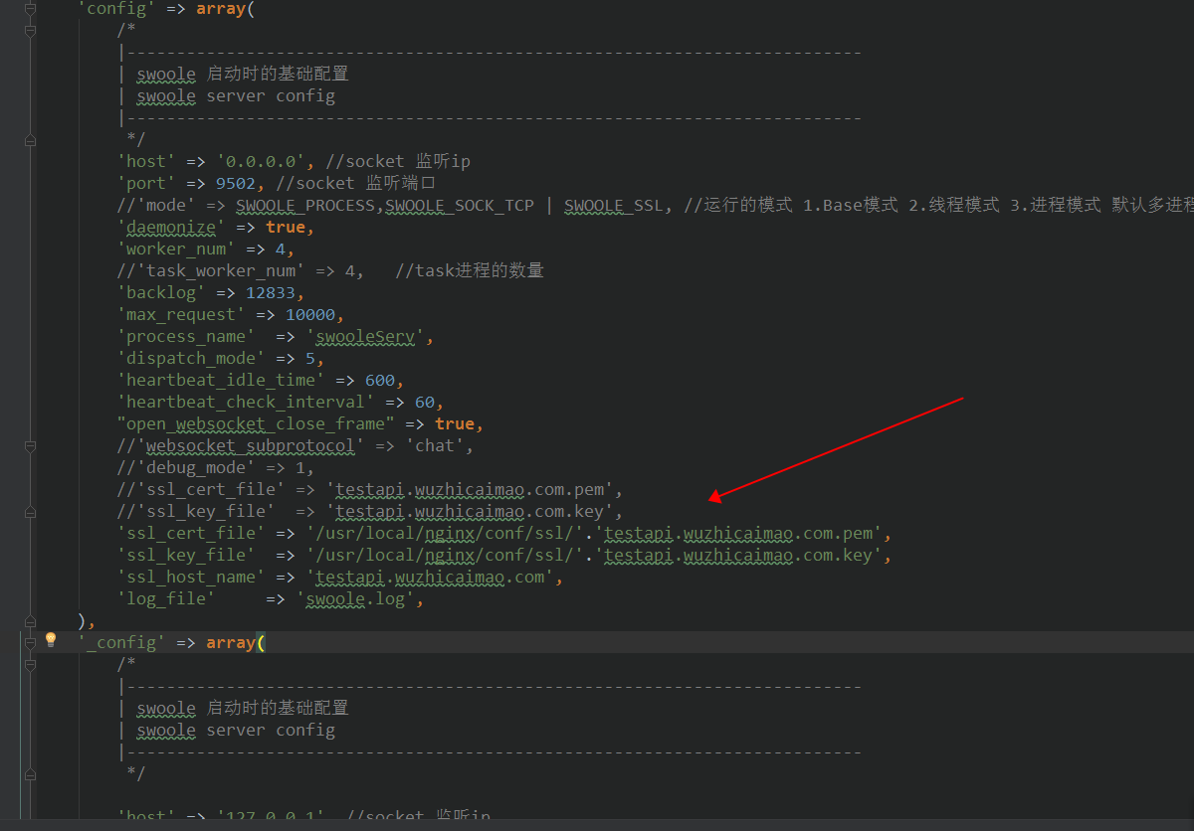Screen dimensions: 1194x831
Task: Click the SWOOLE_SOCK_TCP constant
Action: (x=460, y=205)
